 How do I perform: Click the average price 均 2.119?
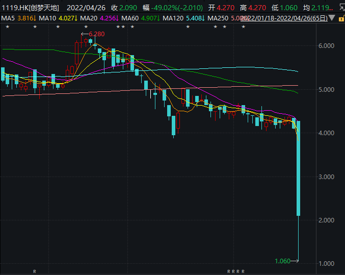click(x=318, y=8)
